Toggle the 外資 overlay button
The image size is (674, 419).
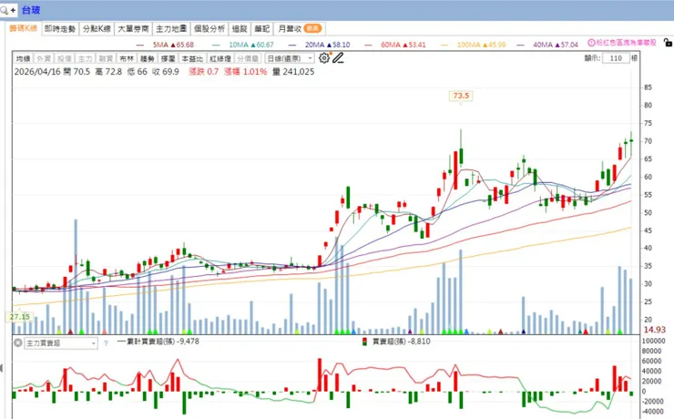click(x=44, y=58)
